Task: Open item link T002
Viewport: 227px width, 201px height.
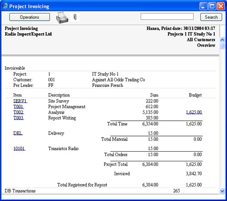Action: pos(19,112)
